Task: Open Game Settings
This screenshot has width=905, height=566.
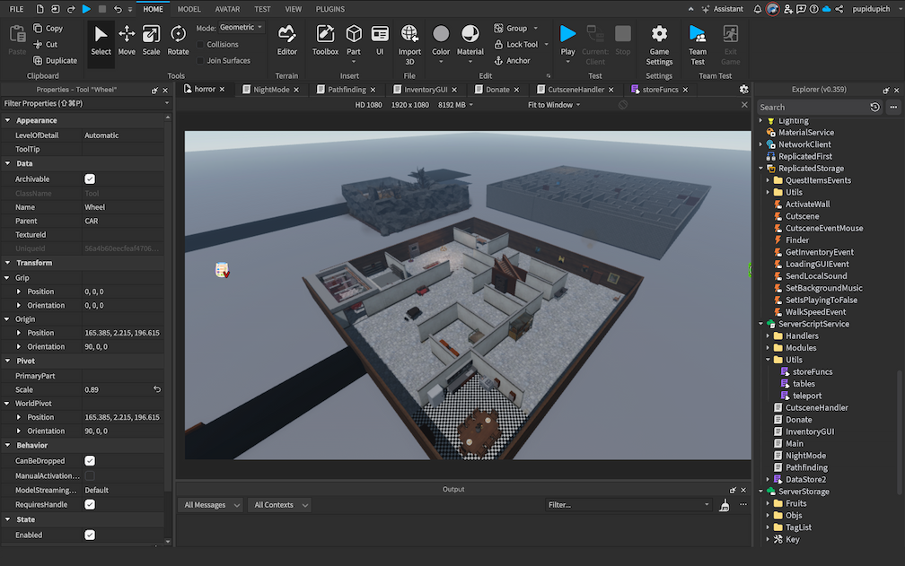Action: [x=659, y=45]
